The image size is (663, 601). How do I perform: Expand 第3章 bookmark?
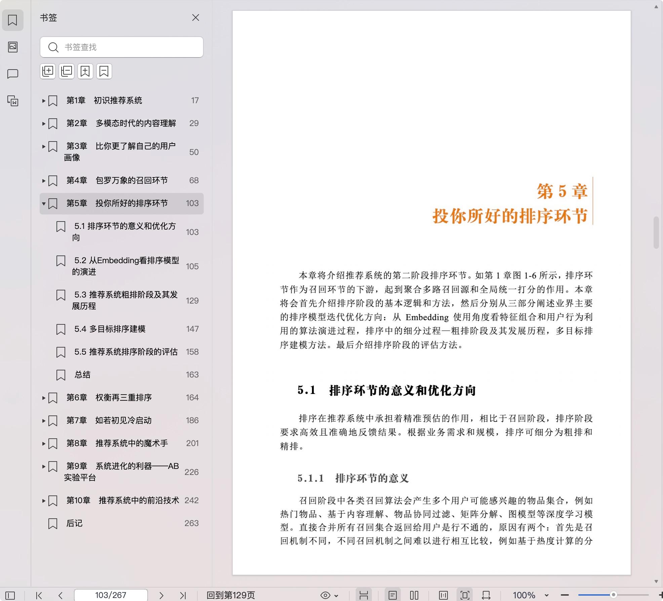(x=43, y=146)
